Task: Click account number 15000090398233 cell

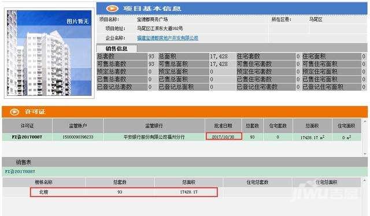Action: click(78, 137)
